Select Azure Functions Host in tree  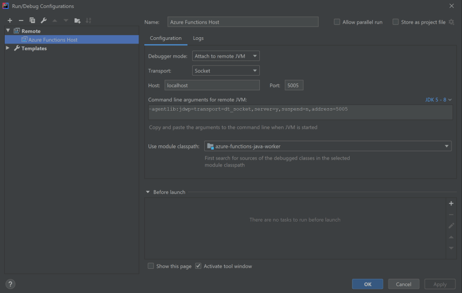tap(71, 39)
